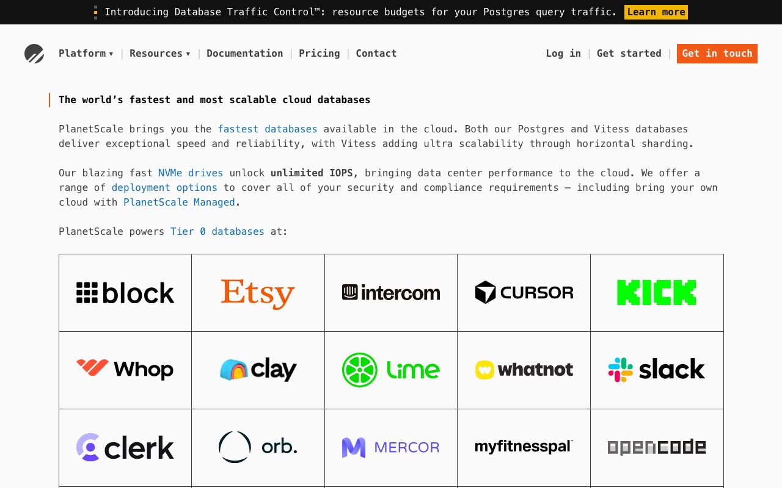Select the Etsy logo in the grid
The height and width of the screenshot is (488, 782).
point(258,293)
